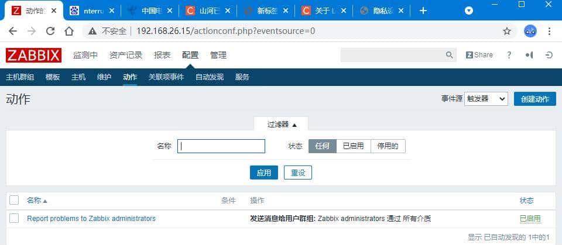The height and width of the screenshot is (245, 562).
Task: Go to 服务 submenu
Action: [242, 77]
